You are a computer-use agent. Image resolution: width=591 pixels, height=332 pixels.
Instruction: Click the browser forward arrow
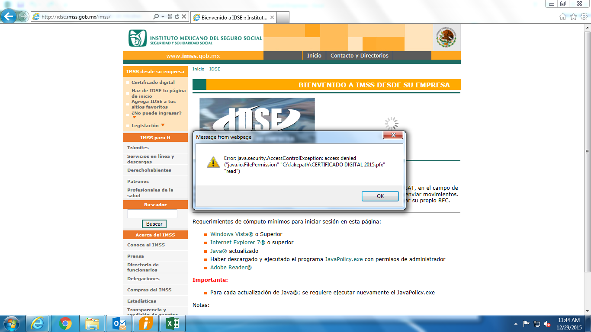click(x=23, y=16)
